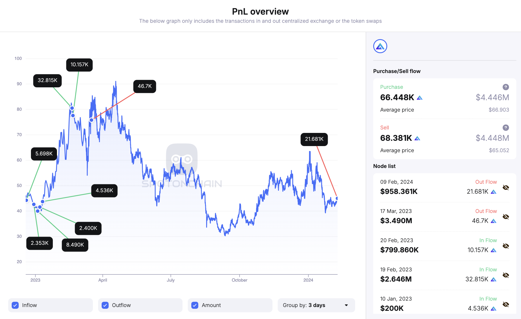Click the Purchase help question mark icon
521x319 pixels.
coord(506,87)
